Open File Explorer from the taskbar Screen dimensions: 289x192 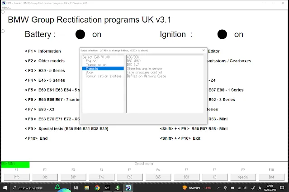[x=87, y=188]
